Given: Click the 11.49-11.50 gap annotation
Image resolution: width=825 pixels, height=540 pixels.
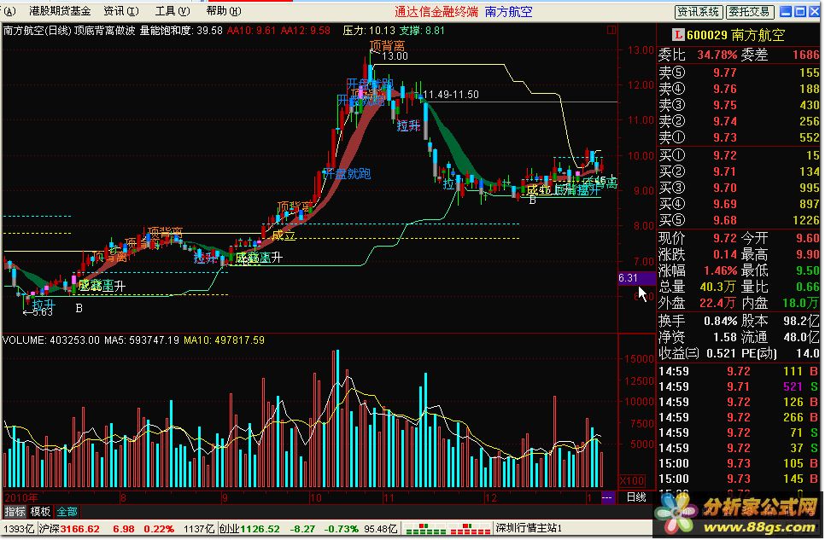Looking at the screenshot, I should (x=451, y=95).
